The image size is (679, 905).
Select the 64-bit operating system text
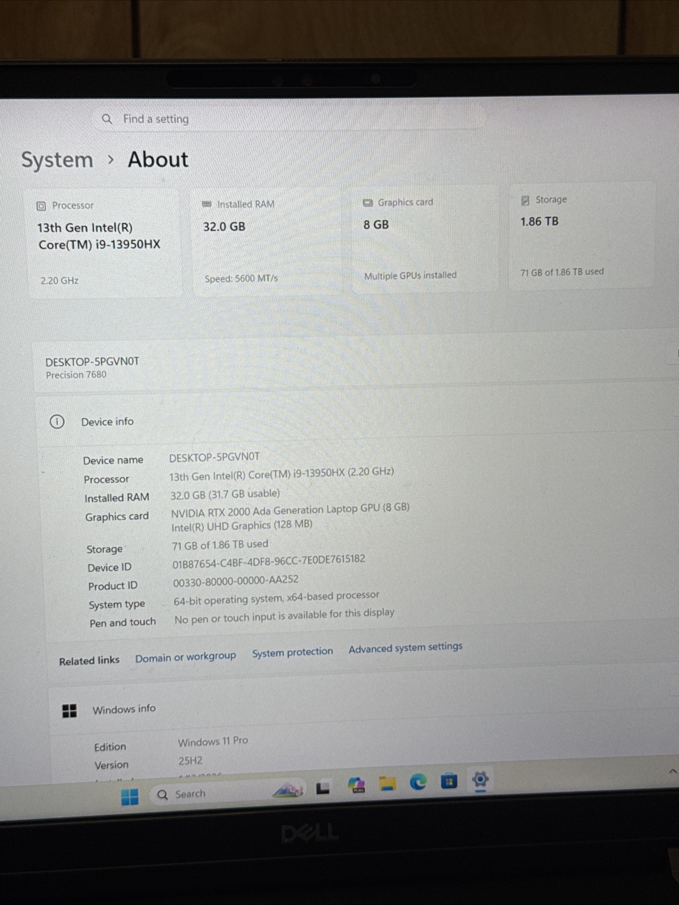[276, 598]
